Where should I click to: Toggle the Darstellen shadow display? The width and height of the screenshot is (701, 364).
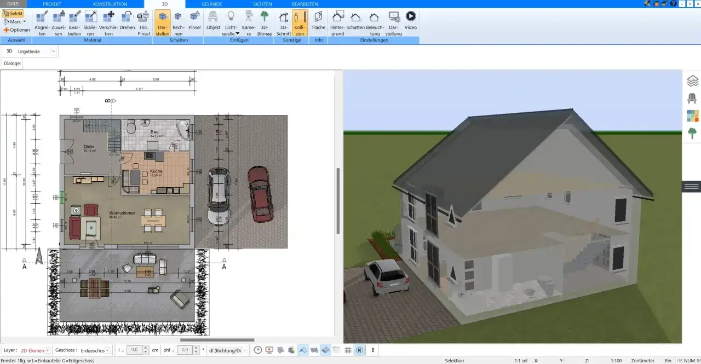pyautogui.click(x=162, y=23)
